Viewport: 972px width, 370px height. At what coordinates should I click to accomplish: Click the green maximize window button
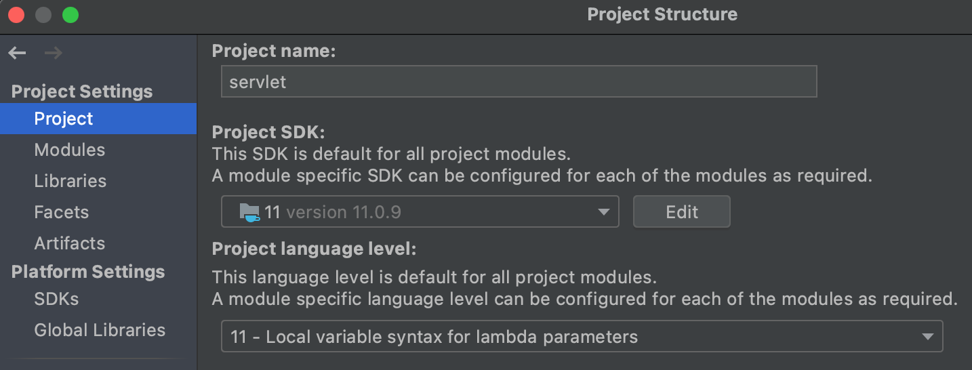pos(70,15)
